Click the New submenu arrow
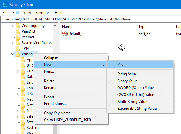181x134 pixels. click(104, 65)
